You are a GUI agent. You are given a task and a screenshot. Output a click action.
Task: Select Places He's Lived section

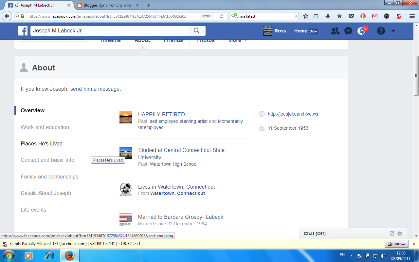pyautogui.click(x=42, y=143)
